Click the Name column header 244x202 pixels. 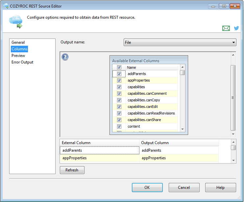click(152, 67)
